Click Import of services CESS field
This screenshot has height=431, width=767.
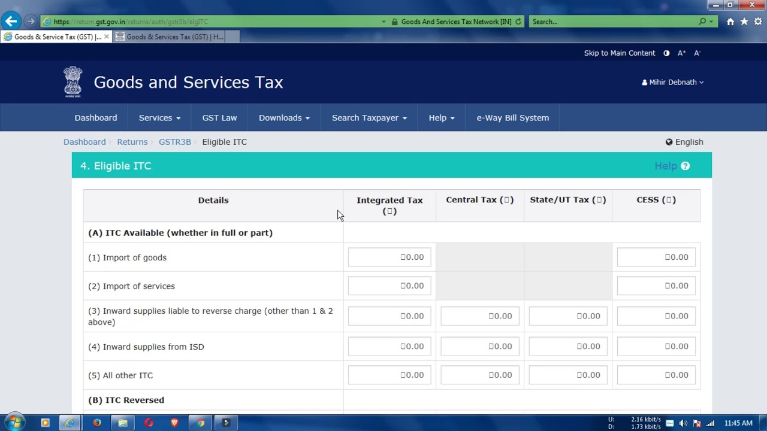(656, 286)
